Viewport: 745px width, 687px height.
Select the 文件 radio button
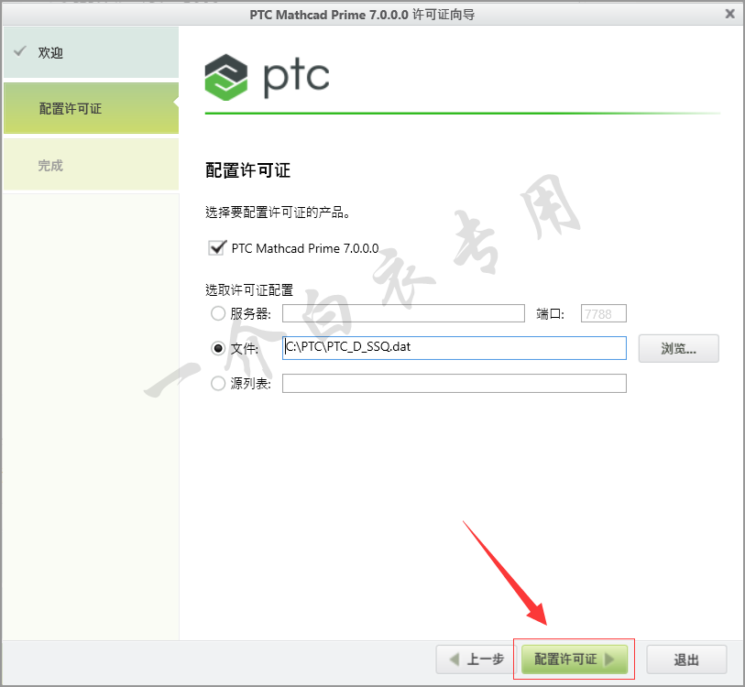pyautogui.click(x=218, y=348)
